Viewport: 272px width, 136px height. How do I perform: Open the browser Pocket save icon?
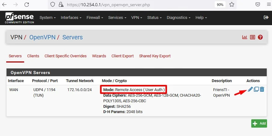click(x=258, y=5)
